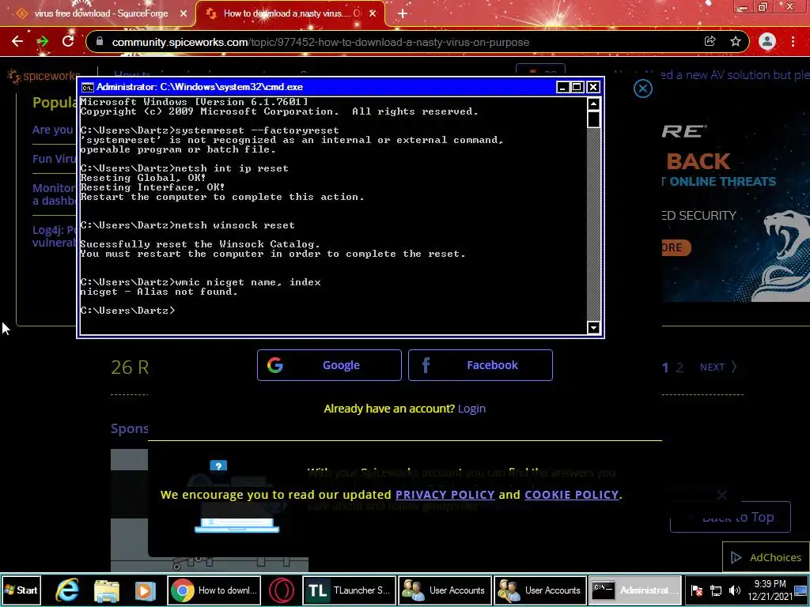
Task: Dismiss the login overlay with the circled X
Action: [x=642, y=89]
